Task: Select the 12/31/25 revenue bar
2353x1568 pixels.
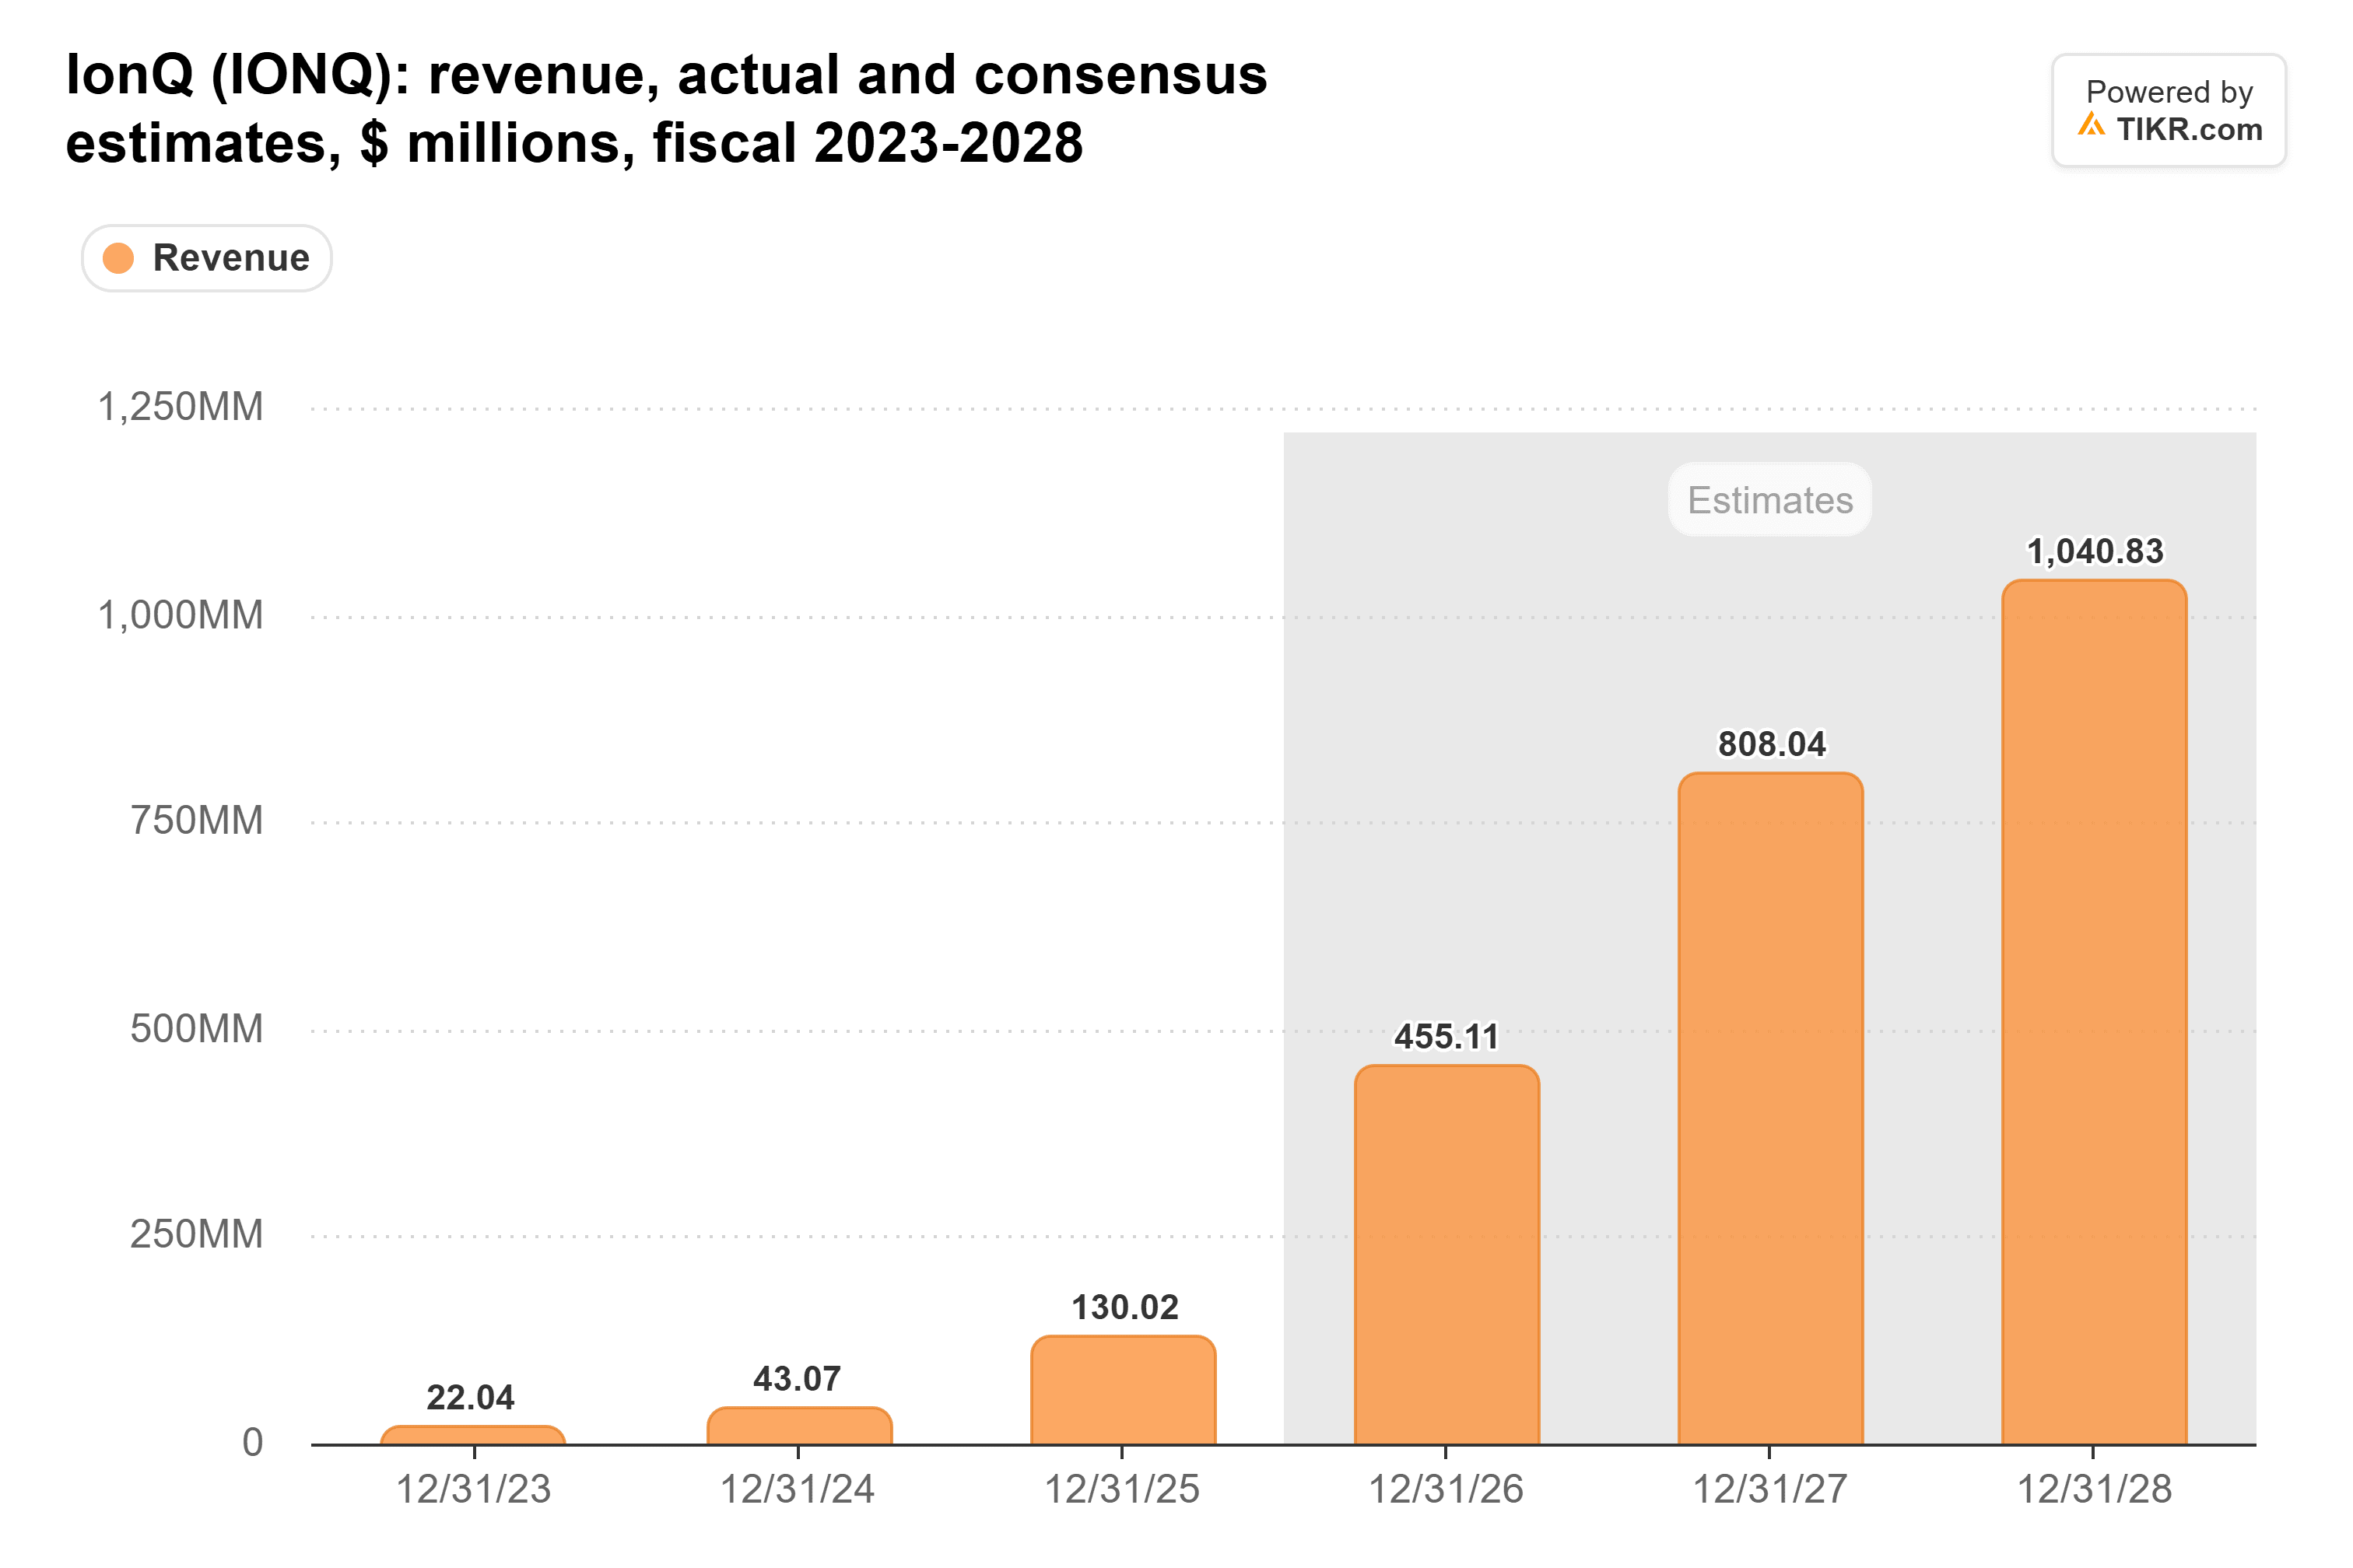Action: tap(1124, 1390)
